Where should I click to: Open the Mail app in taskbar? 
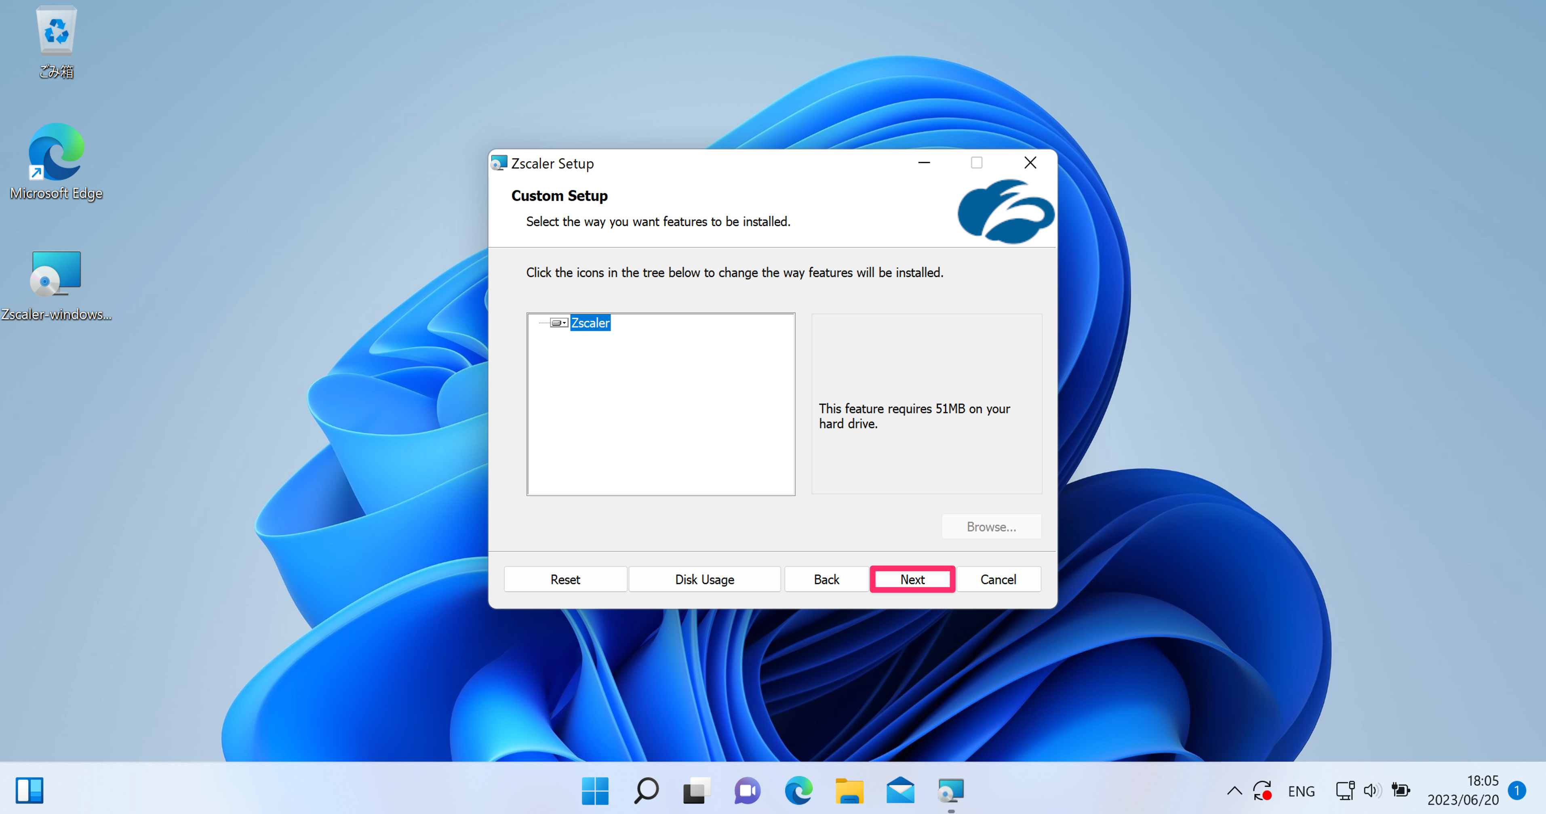(900, 791)
